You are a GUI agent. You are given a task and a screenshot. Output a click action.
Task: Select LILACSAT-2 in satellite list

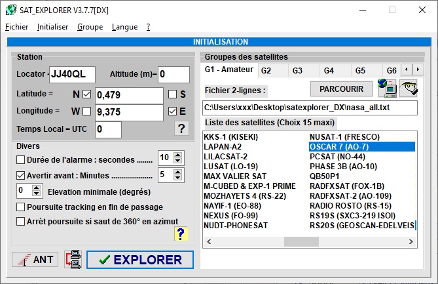click(225, 156)
